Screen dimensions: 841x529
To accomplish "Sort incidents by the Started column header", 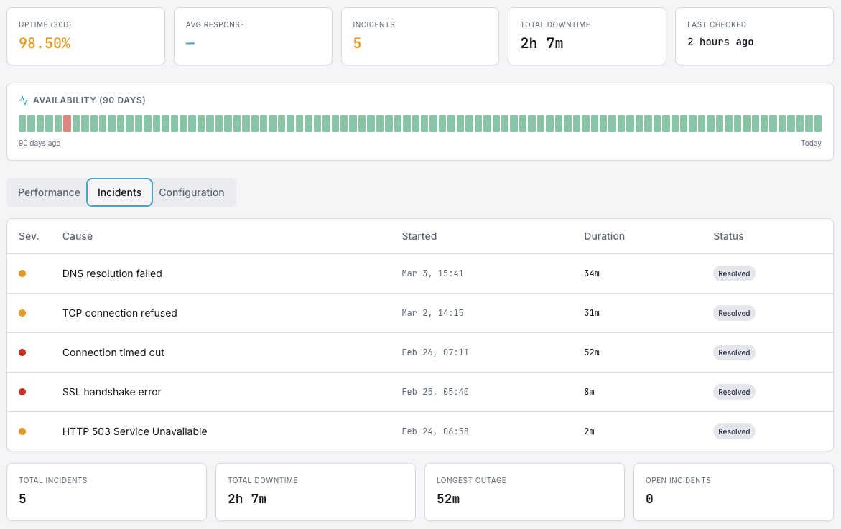I will coord(418,236).
